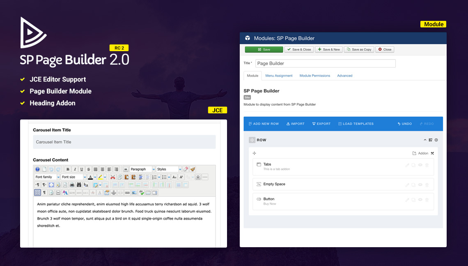This screenshot has height=266, width=468.
Task: Toggle visibility of the Empty Space addon
Action: pos(420,185)
